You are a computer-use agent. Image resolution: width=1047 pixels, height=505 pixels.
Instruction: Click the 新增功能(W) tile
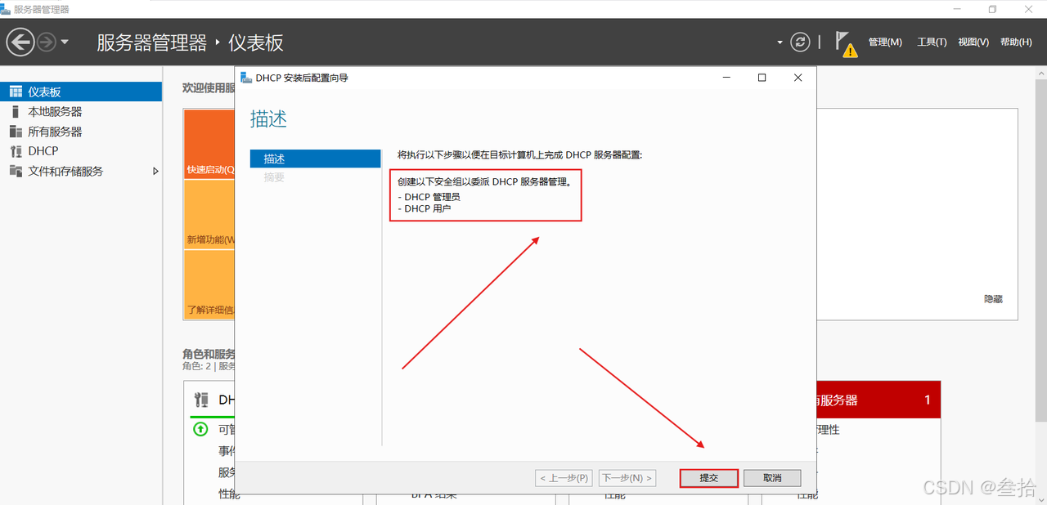(x=209, y=215)
